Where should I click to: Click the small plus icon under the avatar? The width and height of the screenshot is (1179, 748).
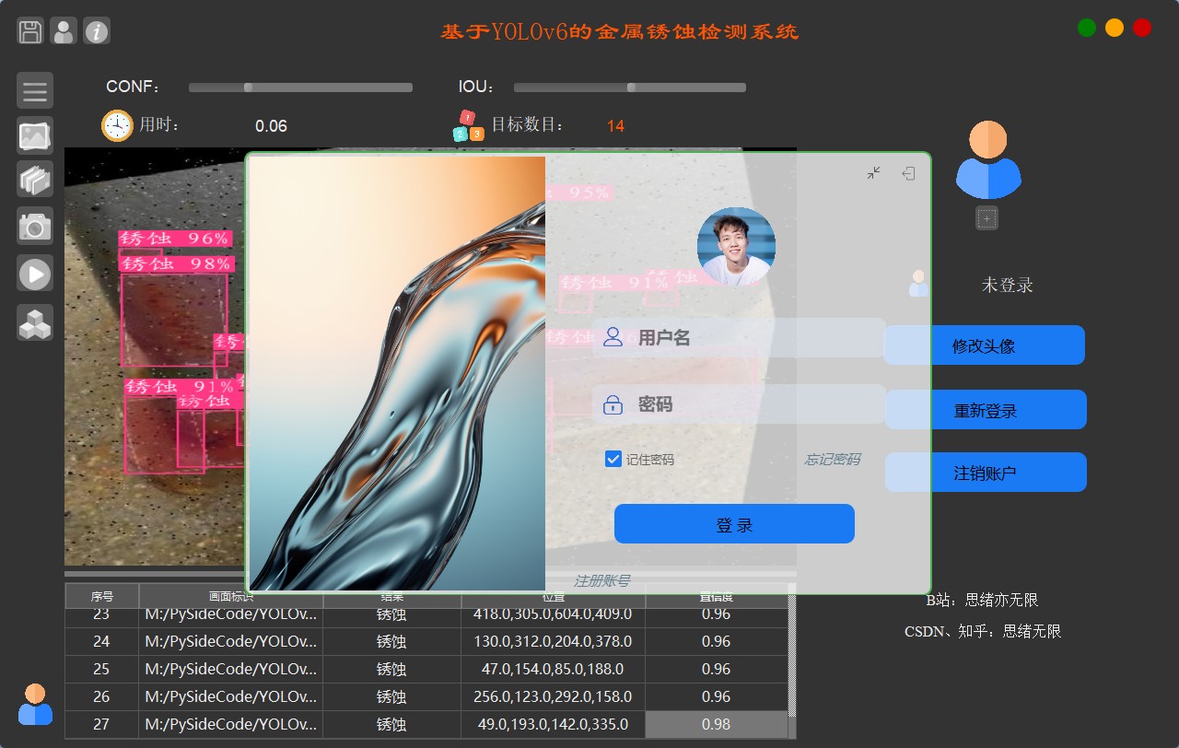(x=987, y=218)
